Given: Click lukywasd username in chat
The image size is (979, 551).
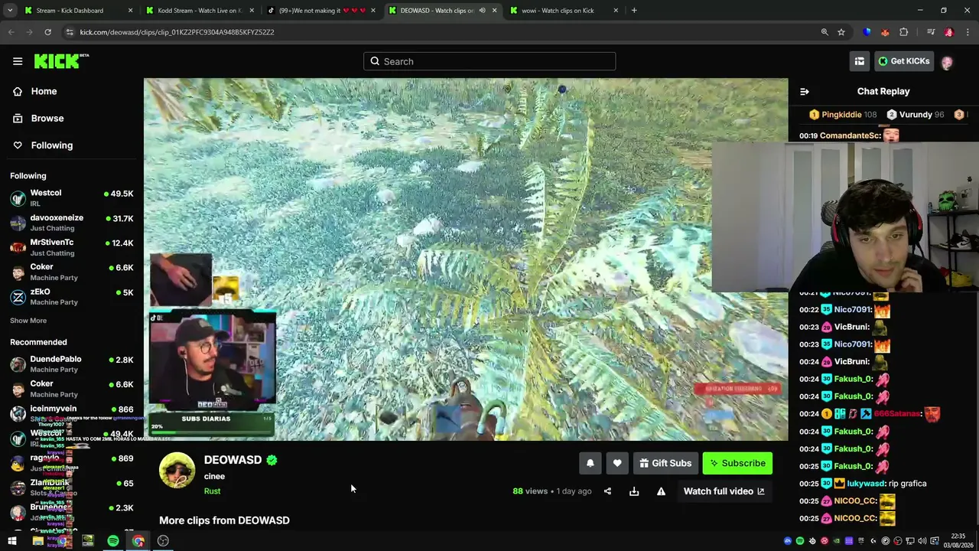Looking at the screenshot, I should point(866,484).
